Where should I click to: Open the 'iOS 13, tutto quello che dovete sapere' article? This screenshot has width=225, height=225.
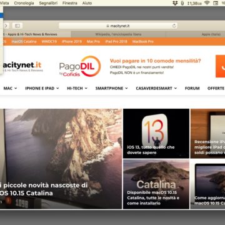[x=156, y=133]
